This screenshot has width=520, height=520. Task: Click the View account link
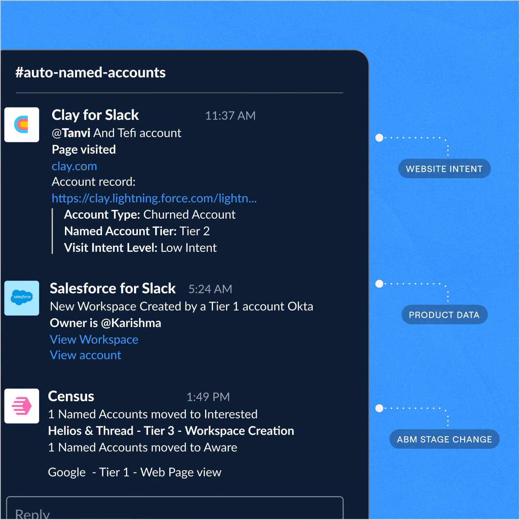pos(85,355)
